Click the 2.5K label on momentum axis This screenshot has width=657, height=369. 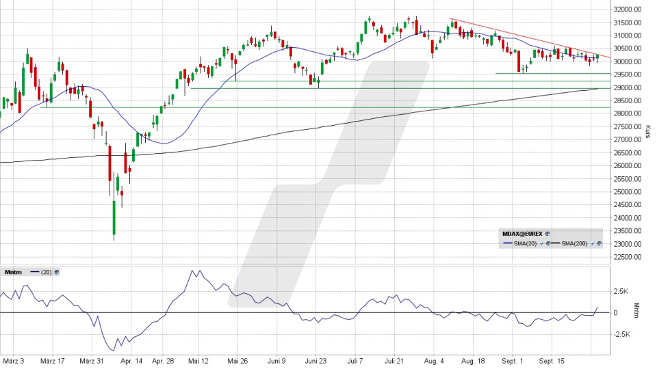621,291
